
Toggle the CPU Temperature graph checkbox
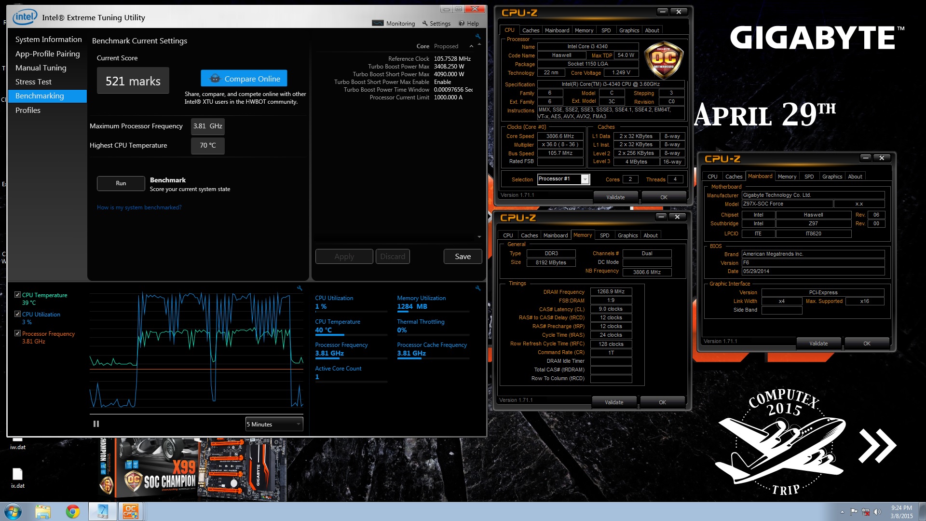18,295
